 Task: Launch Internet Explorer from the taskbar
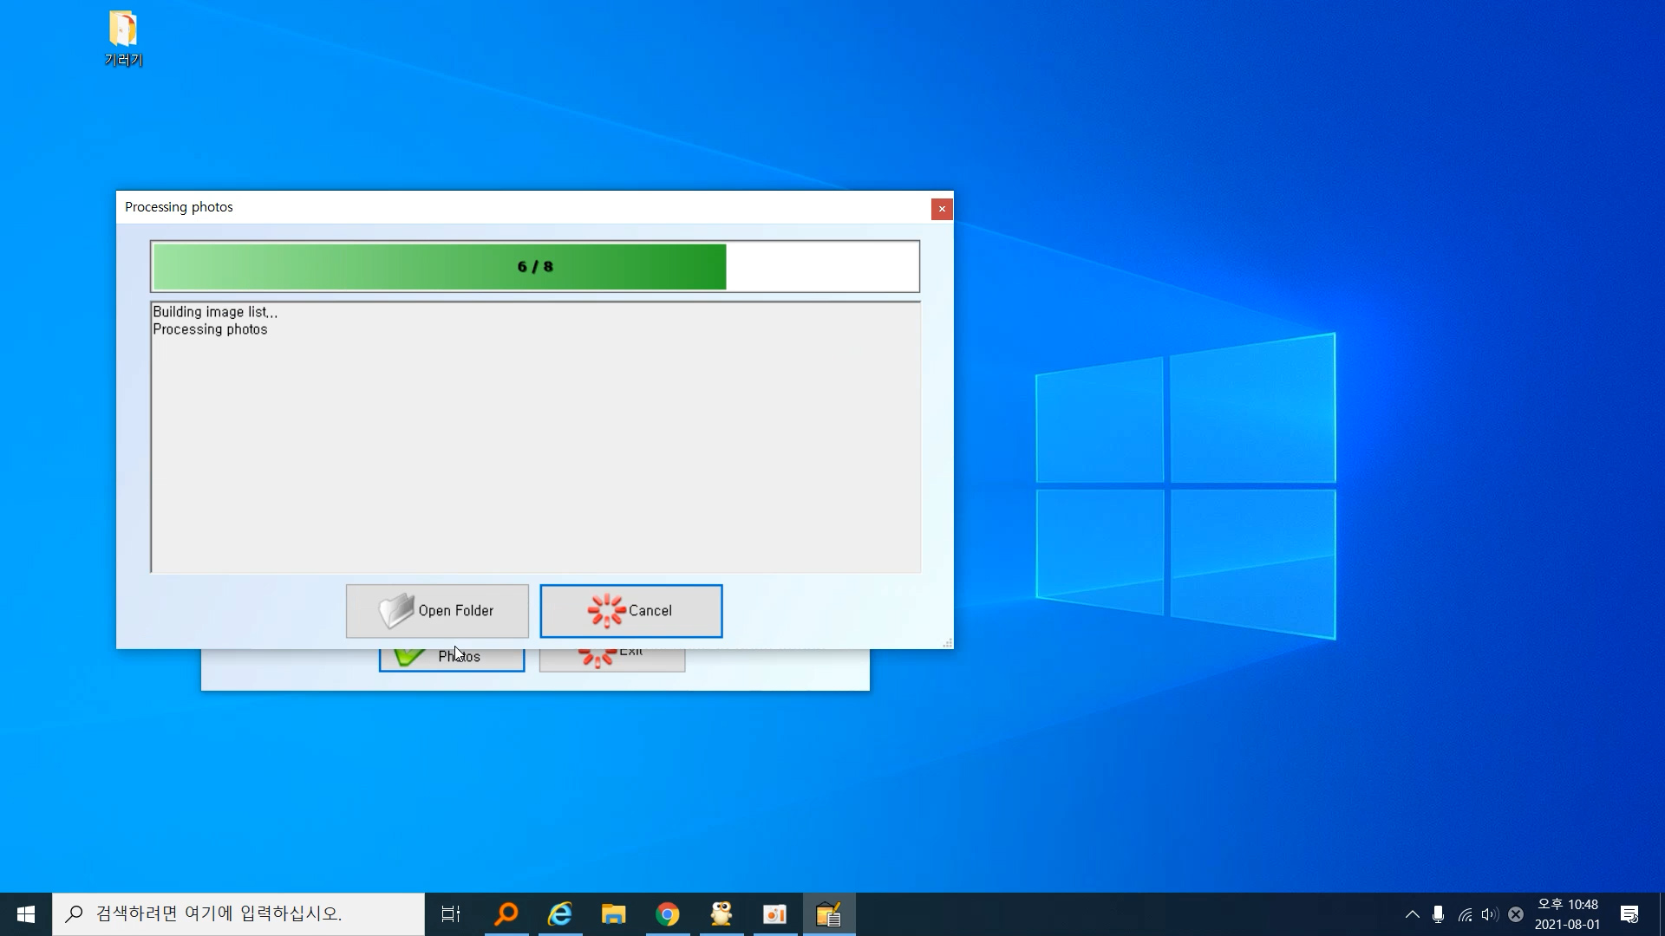tap(560, 914)
